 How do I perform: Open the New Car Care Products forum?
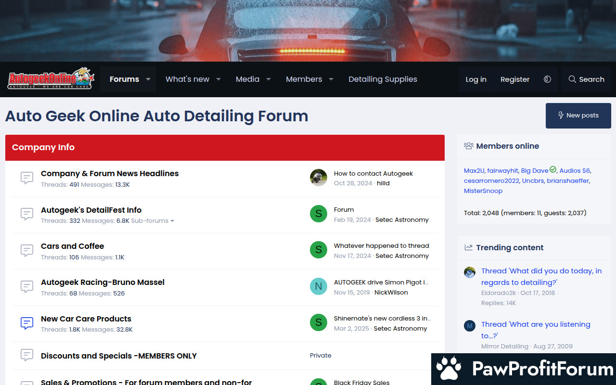[x=86, y=319]
